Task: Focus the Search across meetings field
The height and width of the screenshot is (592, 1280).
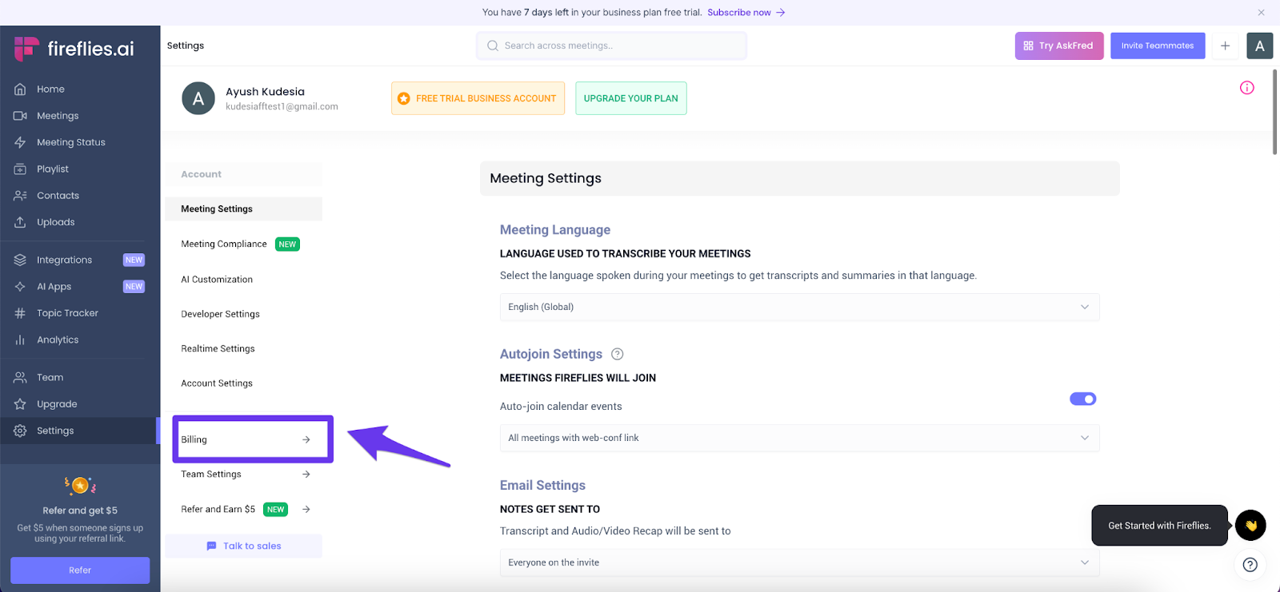Action: tap(611, 46)
